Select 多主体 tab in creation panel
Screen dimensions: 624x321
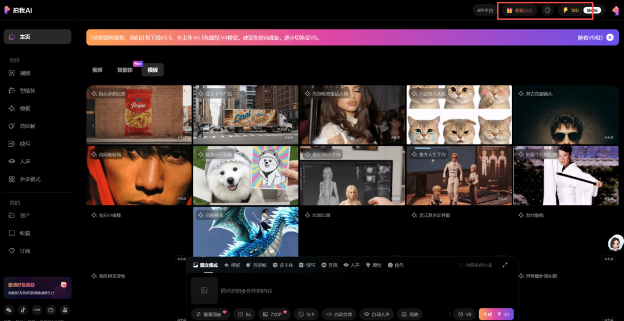tap(283, 265)
